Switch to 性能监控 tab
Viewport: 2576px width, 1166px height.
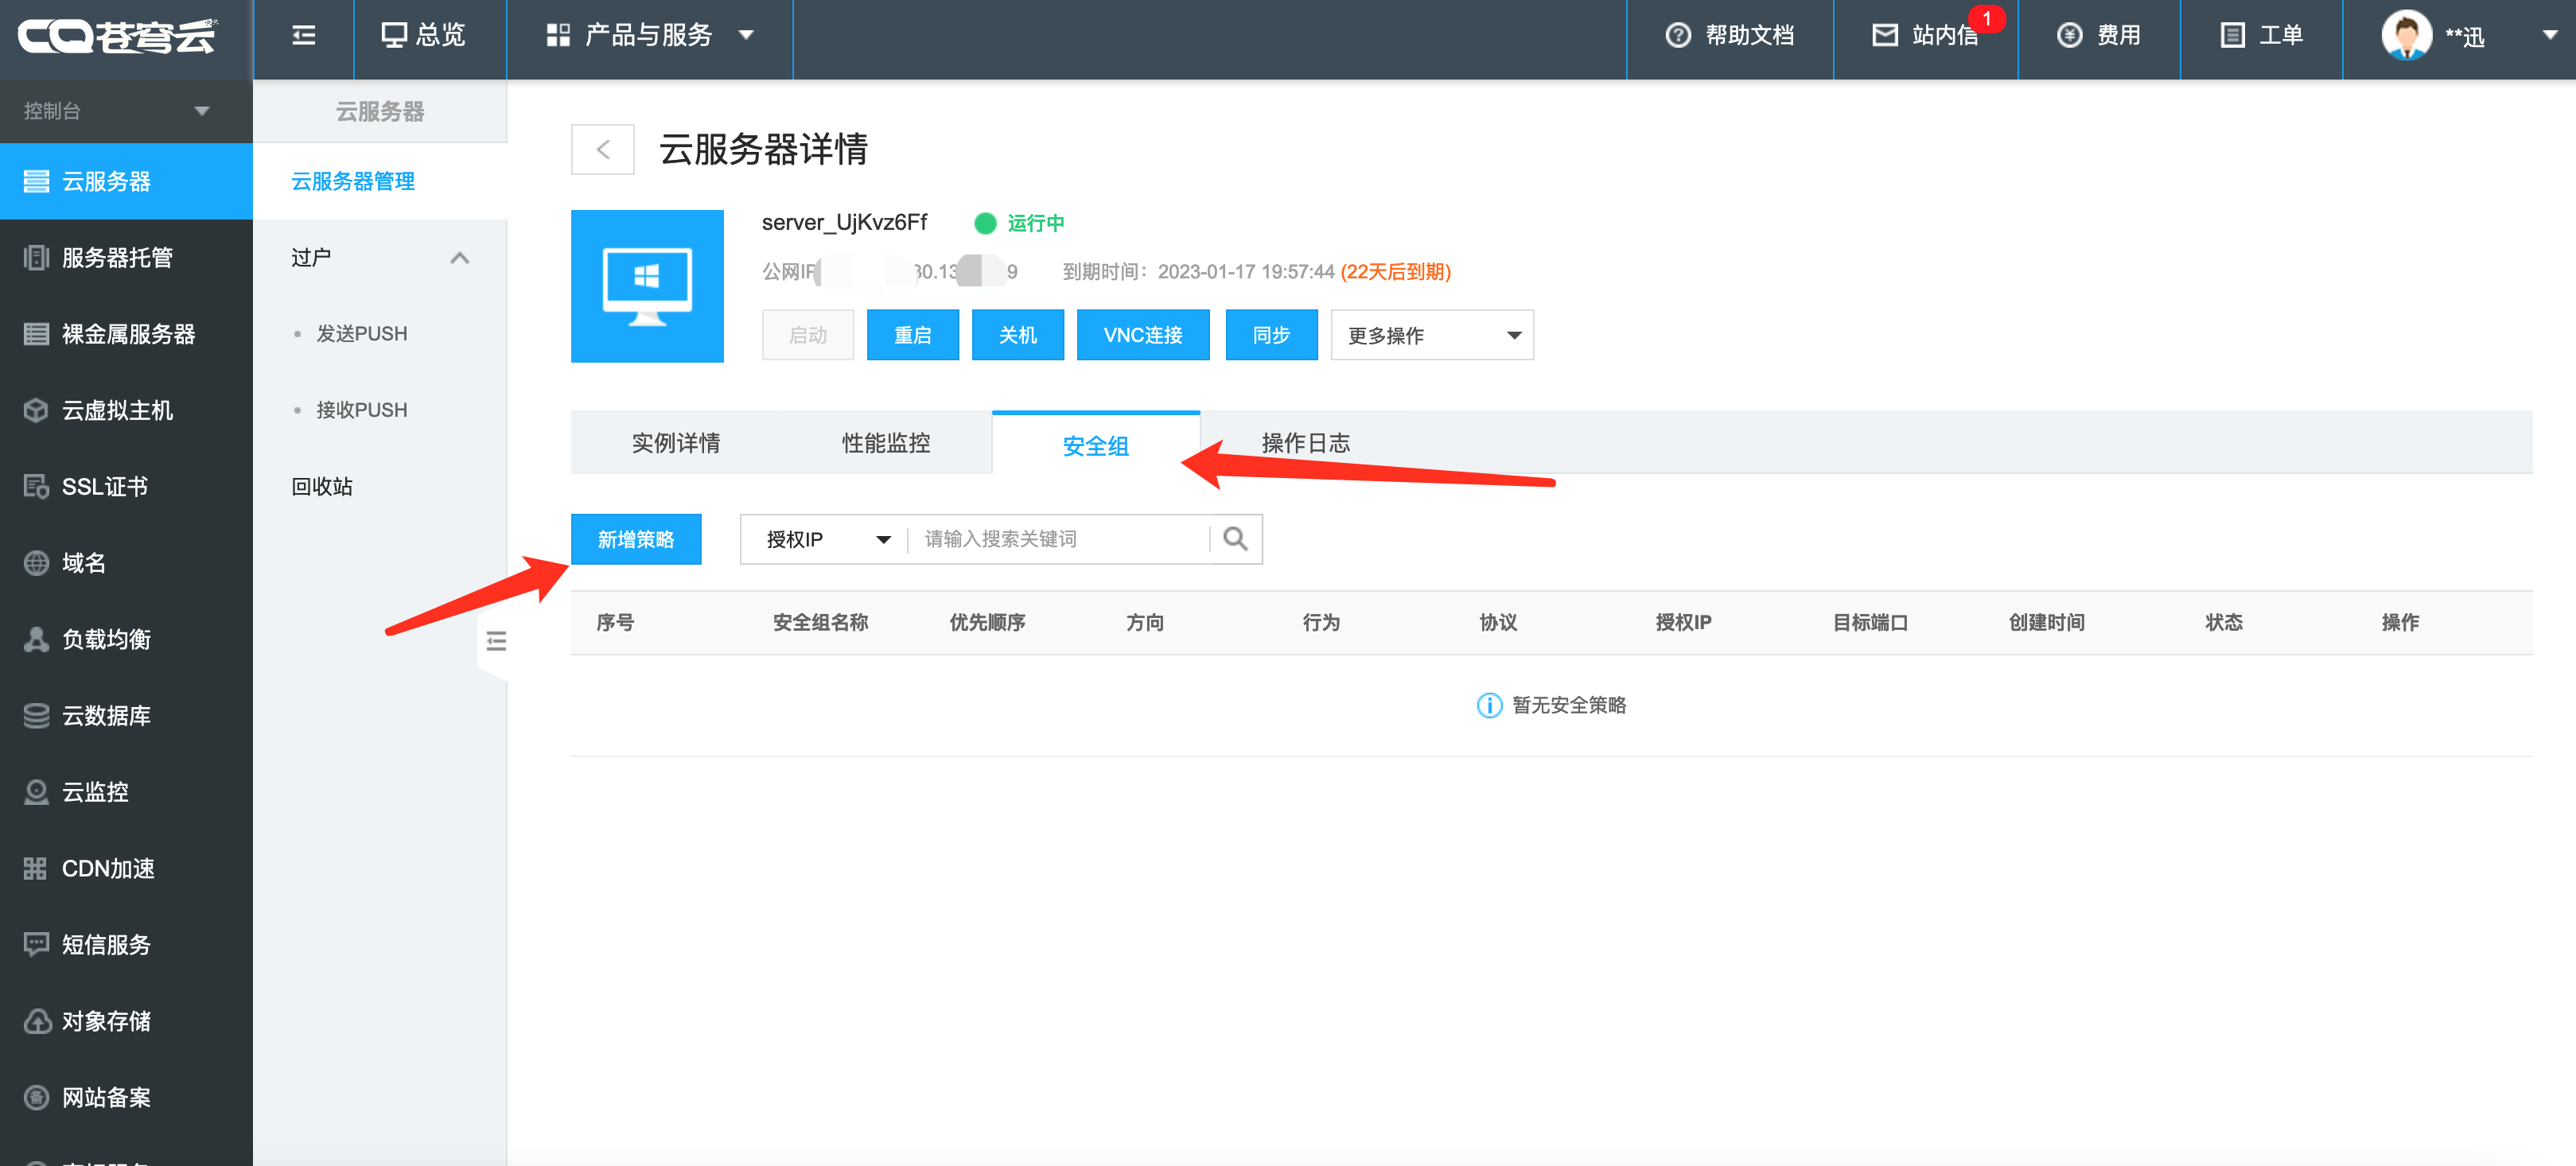(x=885, y=443)
